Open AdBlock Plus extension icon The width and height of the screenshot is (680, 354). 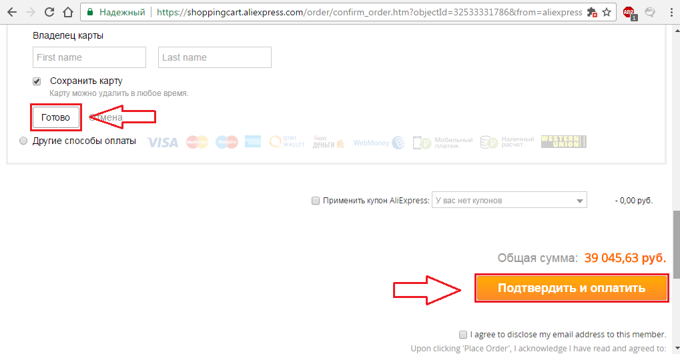(x=629, y=13)
